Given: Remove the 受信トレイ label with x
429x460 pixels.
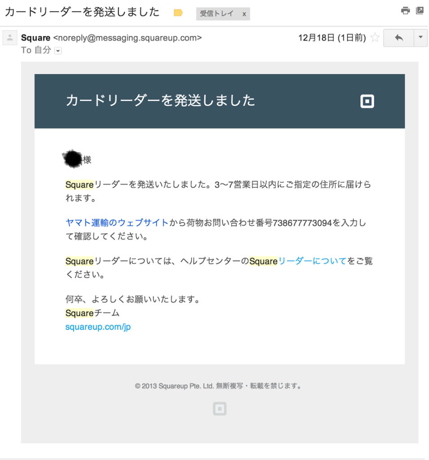Looking at the screenshot, I should point(244,14).
